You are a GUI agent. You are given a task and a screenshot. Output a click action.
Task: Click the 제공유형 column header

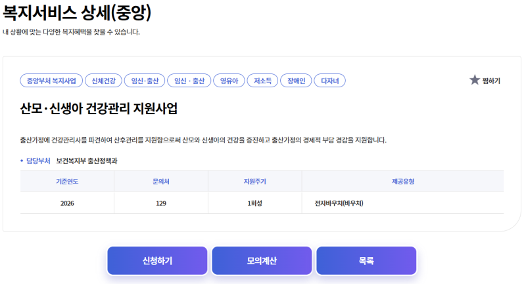point(403,181)
